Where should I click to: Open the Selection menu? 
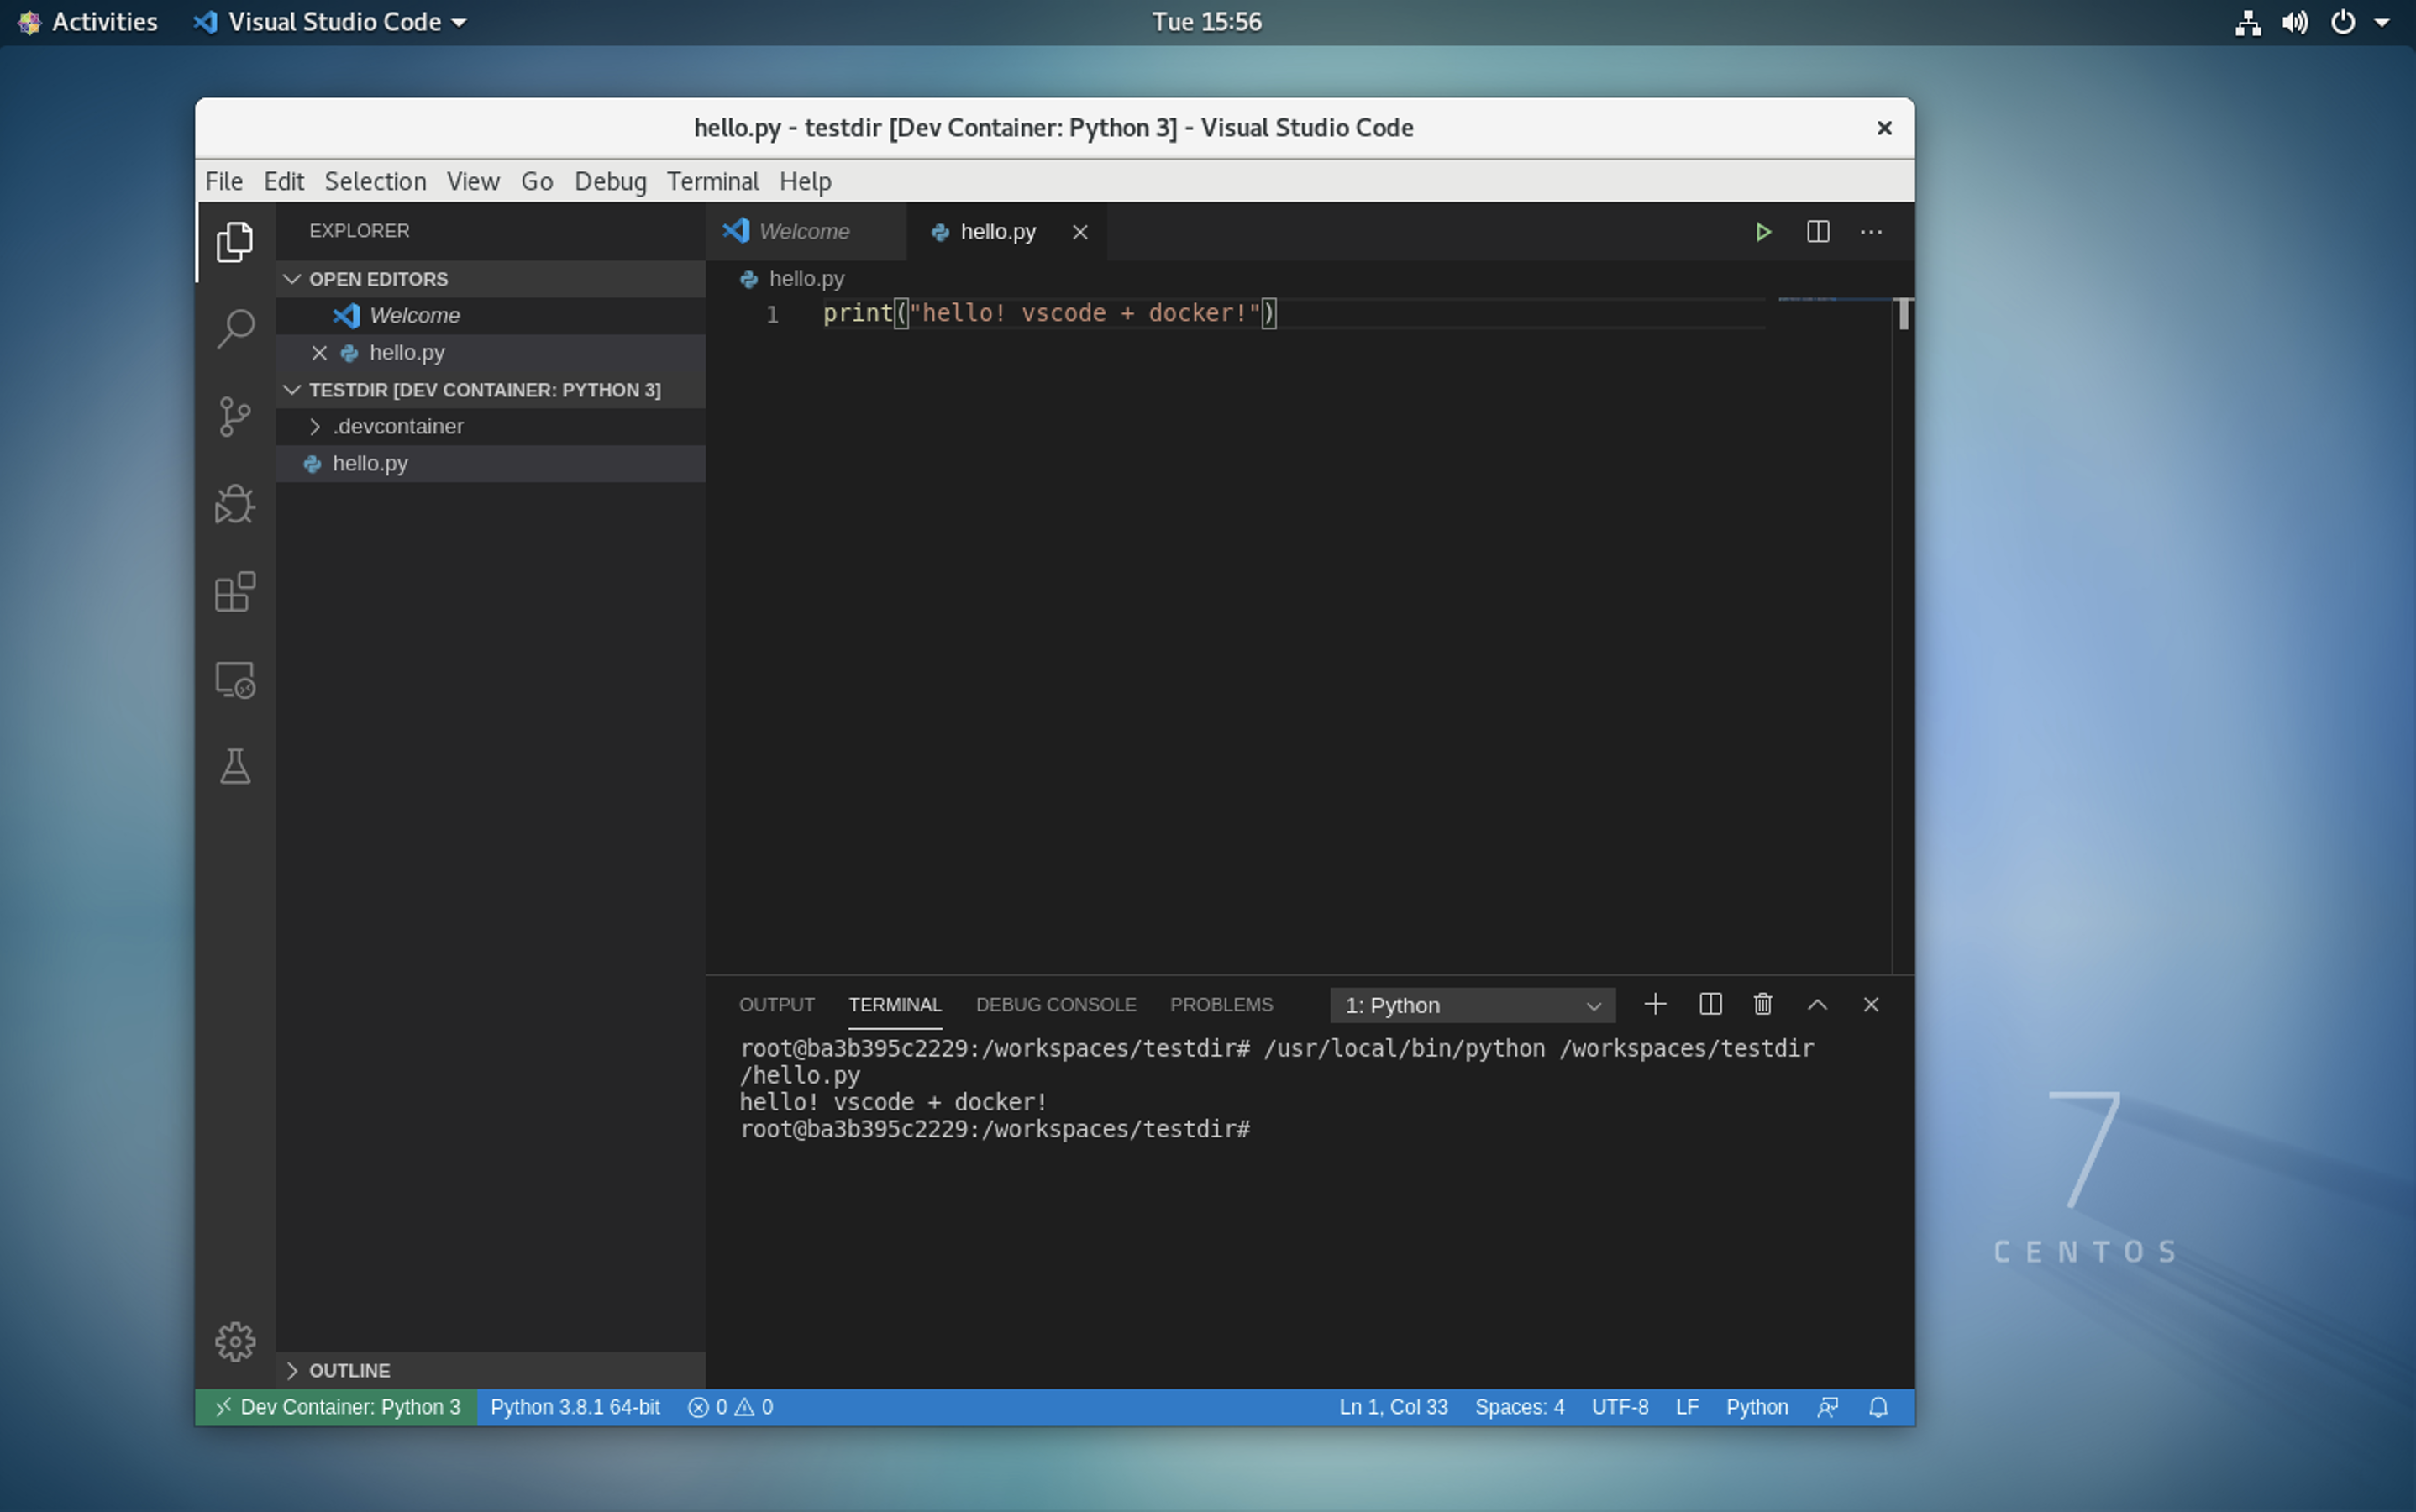tap(375, 181)
